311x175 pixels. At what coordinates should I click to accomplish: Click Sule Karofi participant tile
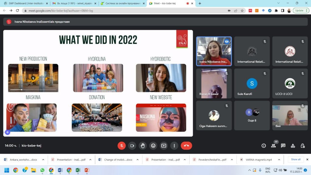252,83
